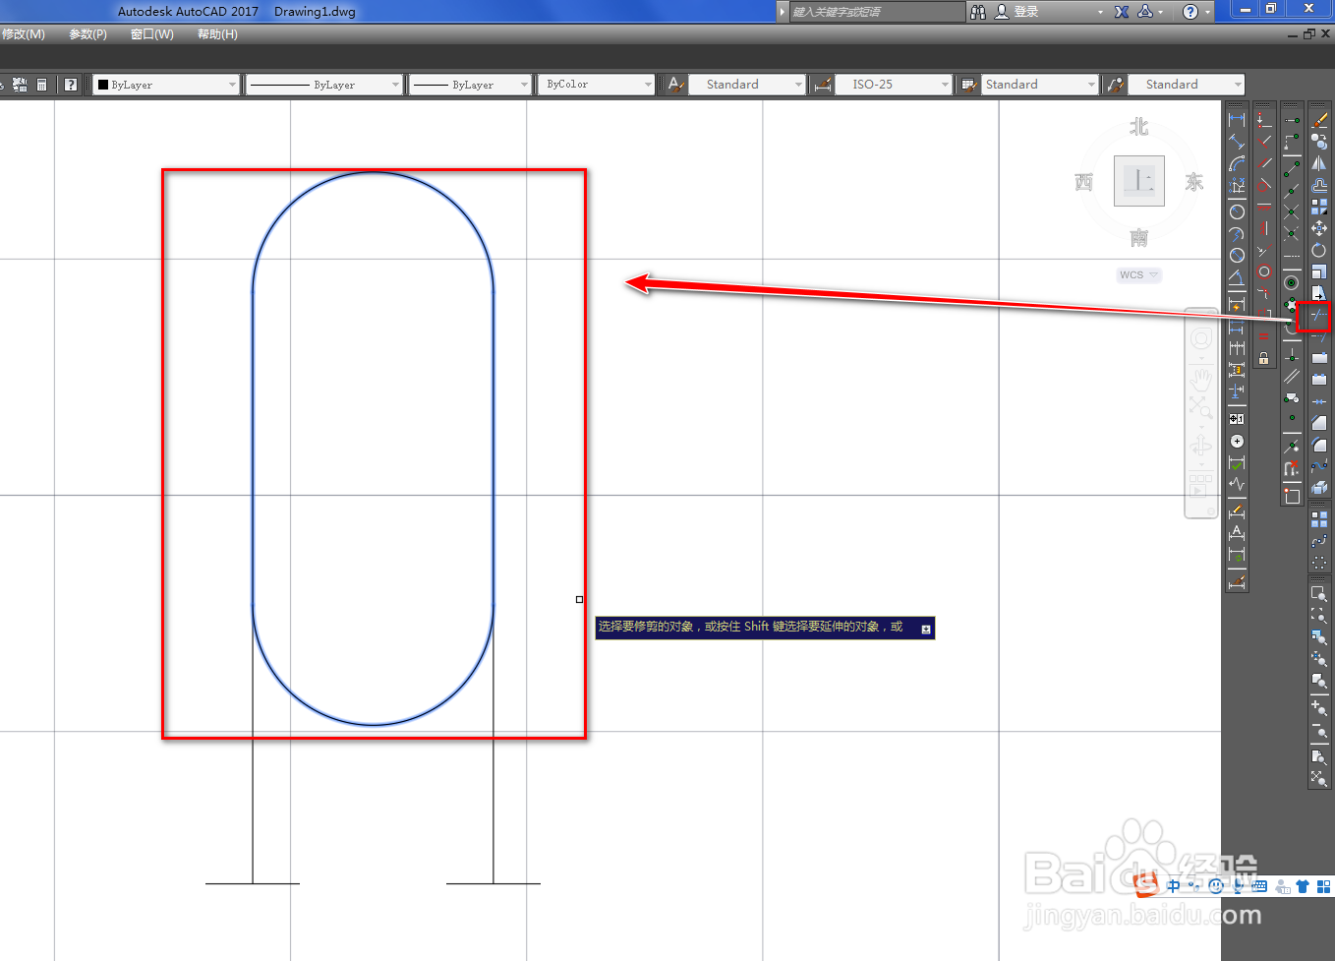This screenshot has width=1335, height=961.
Task: Select the Offset tool
Action: pyautogui.click(x=1319, y=185)
